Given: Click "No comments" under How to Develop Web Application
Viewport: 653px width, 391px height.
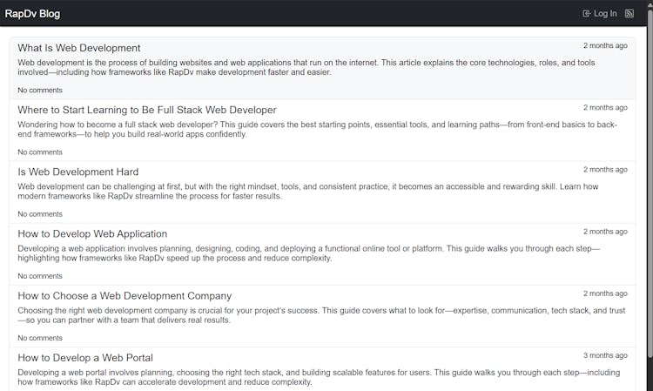Looking at the screenshot, I should pos(40,276).
